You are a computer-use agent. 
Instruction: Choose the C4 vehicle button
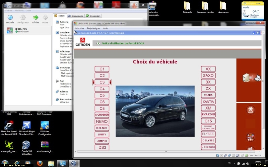coord(102,89)
